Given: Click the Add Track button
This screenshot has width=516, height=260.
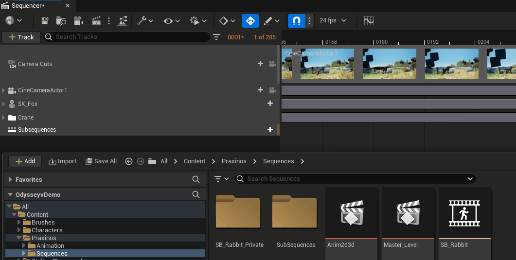Looking at the screenshot, I should [21, 37].
